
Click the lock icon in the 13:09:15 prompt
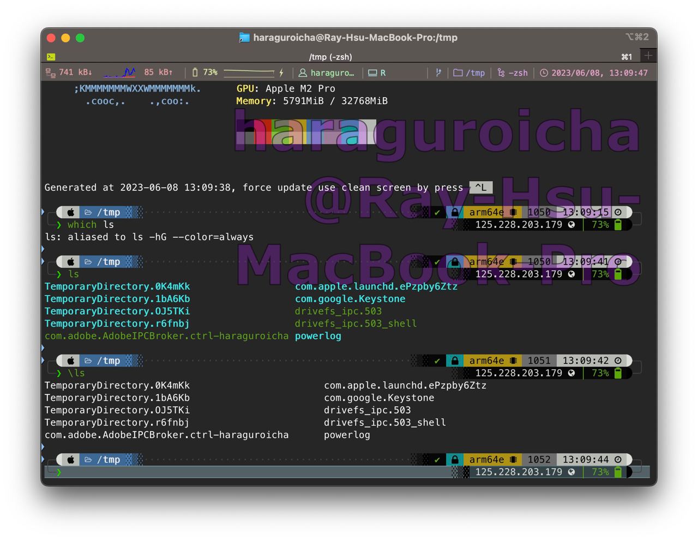pyautogui.click(x=455, y=212)
